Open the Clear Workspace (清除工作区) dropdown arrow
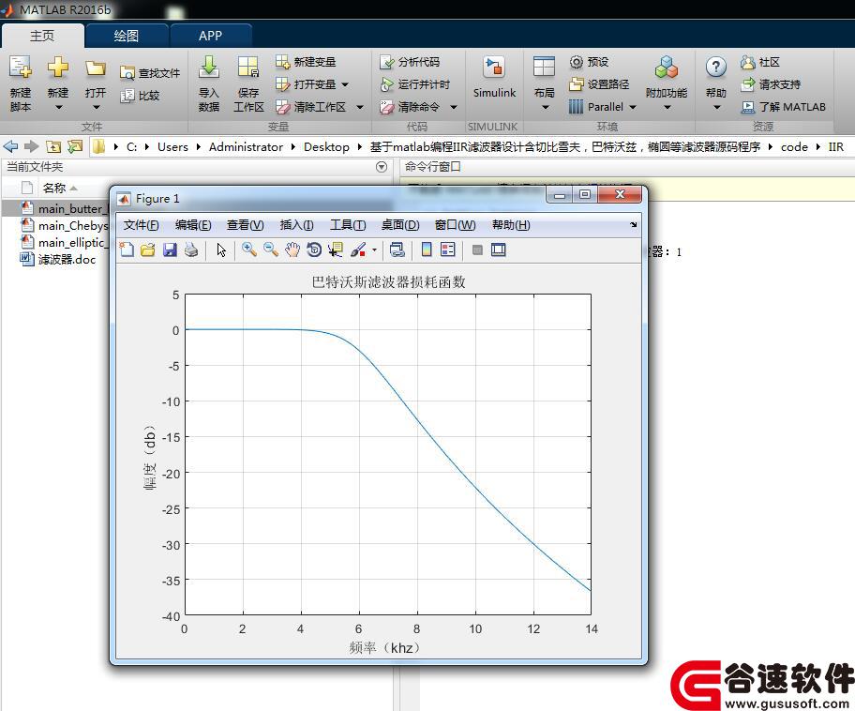 pos(360,107)
